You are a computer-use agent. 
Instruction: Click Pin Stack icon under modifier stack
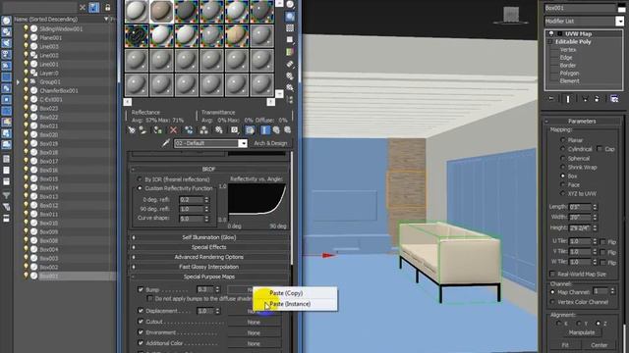(551, 98)
